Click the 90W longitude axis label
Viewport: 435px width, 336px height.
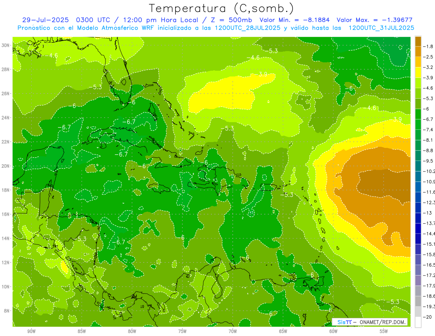point(32,331)
